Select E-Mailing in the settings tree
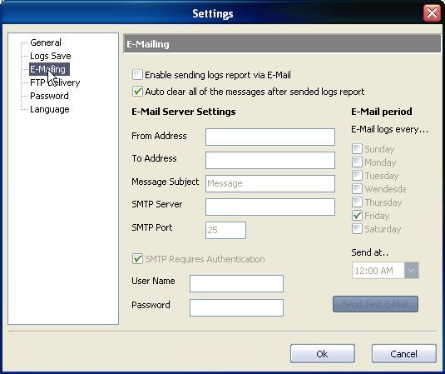Screen dimensions: 445x374 49,69
